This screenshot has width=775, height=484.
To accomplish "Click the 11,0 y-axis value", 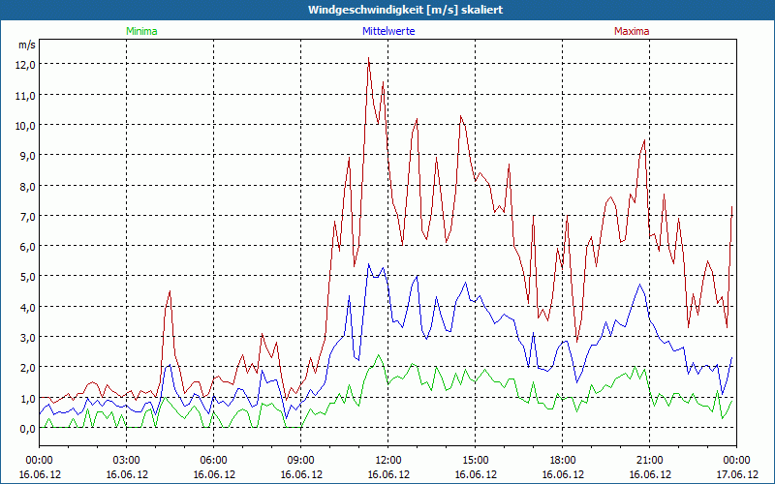I will 25,95.
